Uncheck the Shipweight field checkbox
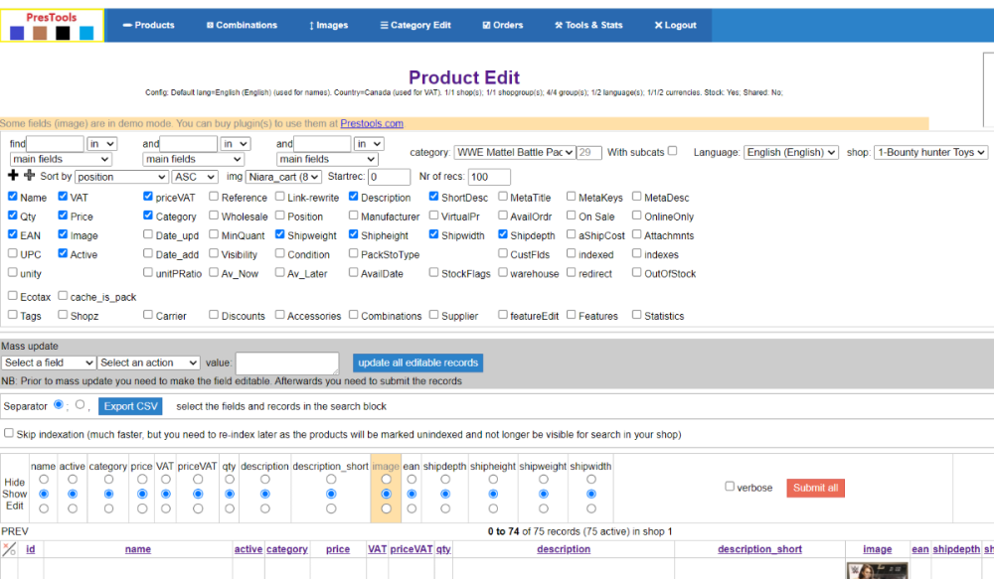Viewport: 994px width, 579px height. tap(279, 235)
